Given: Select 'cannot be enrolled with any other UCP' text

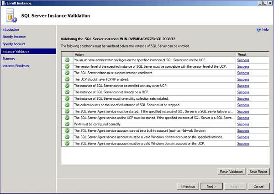Looking at the screenshot, I should [x=121, y=86].
